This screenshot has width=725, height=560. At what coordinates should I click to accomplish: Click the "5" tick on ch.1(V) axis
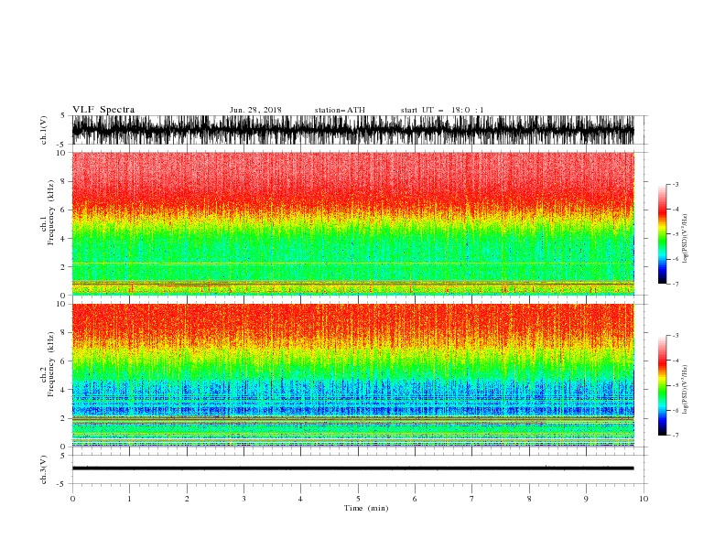[63, 115]
